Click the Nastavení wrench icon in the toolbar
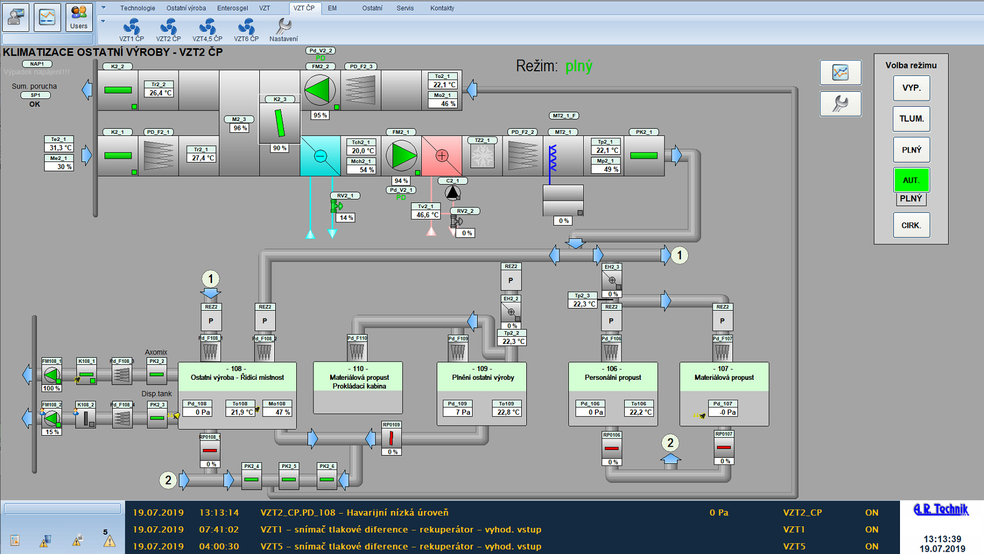This screenshot has width=984, height=554. [284, 30]
